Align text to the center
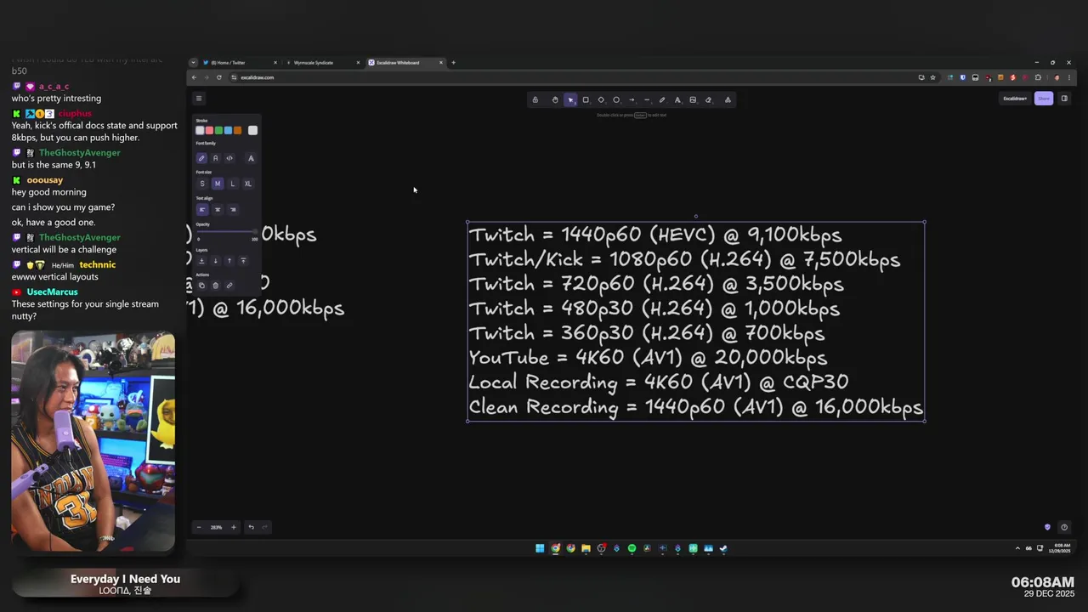 [217, 209]
